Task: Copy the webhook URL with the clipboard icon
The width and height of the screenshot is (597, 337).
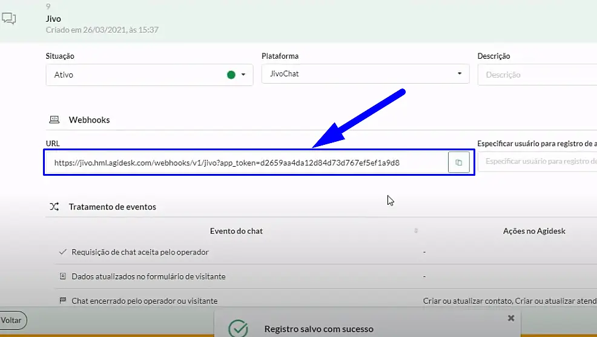Action: pos(458,162)
